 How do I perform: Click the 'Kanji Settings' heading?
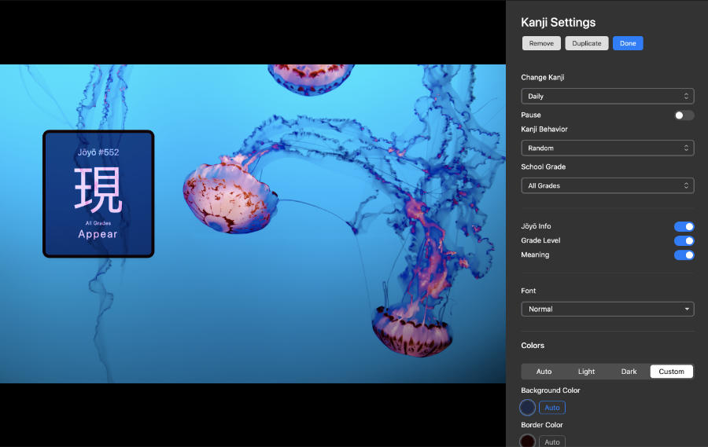pyautogui.click(x=558, y=22)
